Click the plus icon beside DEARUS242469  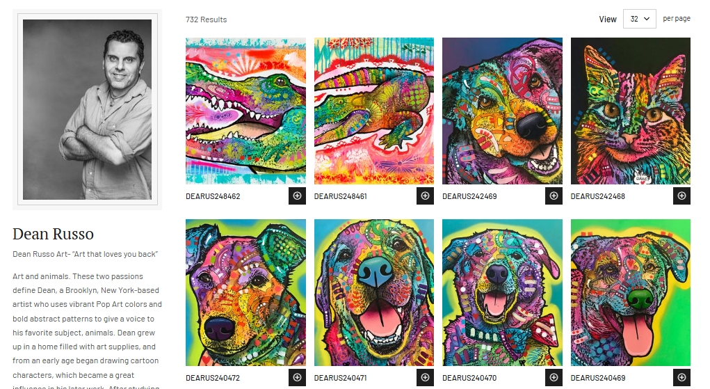(554, 196)
